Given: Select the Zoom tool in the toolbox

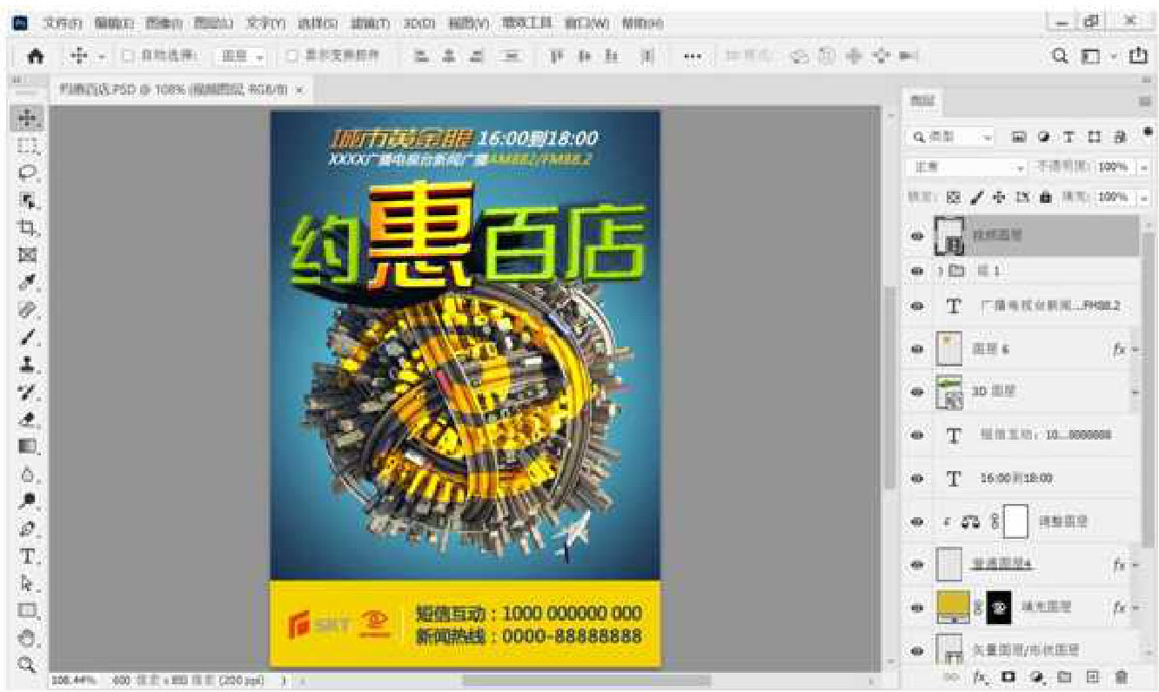Looking at the screenshot, I should pyautogui.click(x=27, y=665).
